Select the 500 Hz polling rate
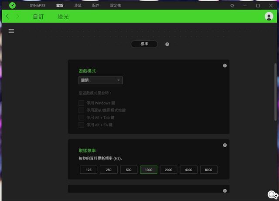 129,170
